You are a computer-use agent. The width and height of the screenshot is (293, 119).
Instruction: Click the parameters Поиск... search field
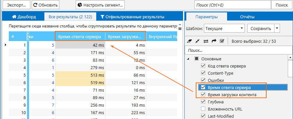[239, 51]
